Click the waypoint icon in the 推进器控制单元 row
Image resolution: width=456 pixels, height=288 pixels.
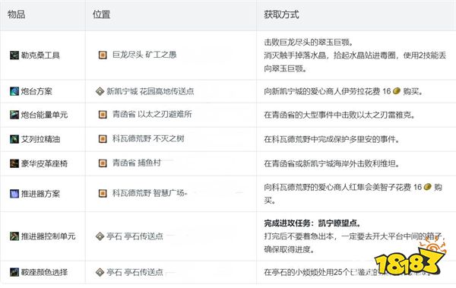tap(100, 236)
